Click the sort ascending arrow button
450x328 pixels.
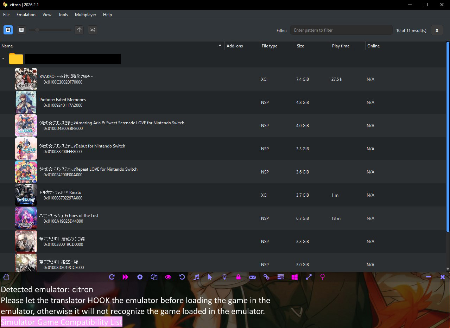point(79,30)
